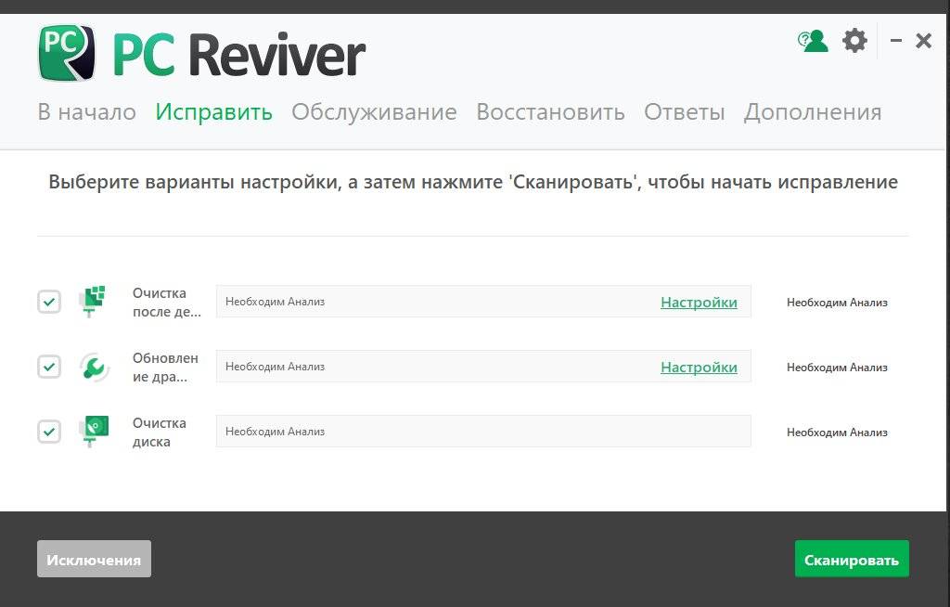
Task: Open 'Настройки' link for uninstall cleanup
Action: coord(699,302)
